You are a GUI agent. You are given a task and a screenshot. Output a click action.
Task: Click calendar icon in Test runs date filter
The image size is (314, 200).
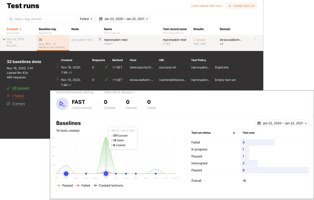coord(101,19)
